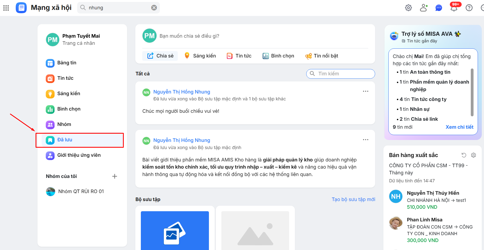The image size is (484, 250).
Task: Click '1 tin An toàn thông tin' item
Action: tap(425, 72)
